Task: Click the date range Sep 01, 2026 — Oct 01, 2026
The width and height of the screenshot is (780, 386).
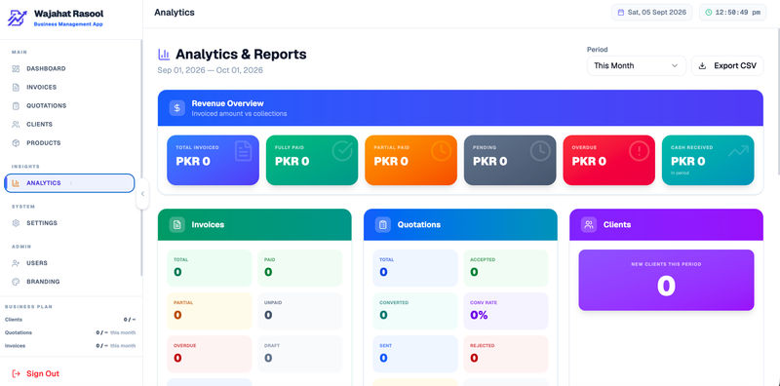Action: pyautogui.click(x=211, y=70)
